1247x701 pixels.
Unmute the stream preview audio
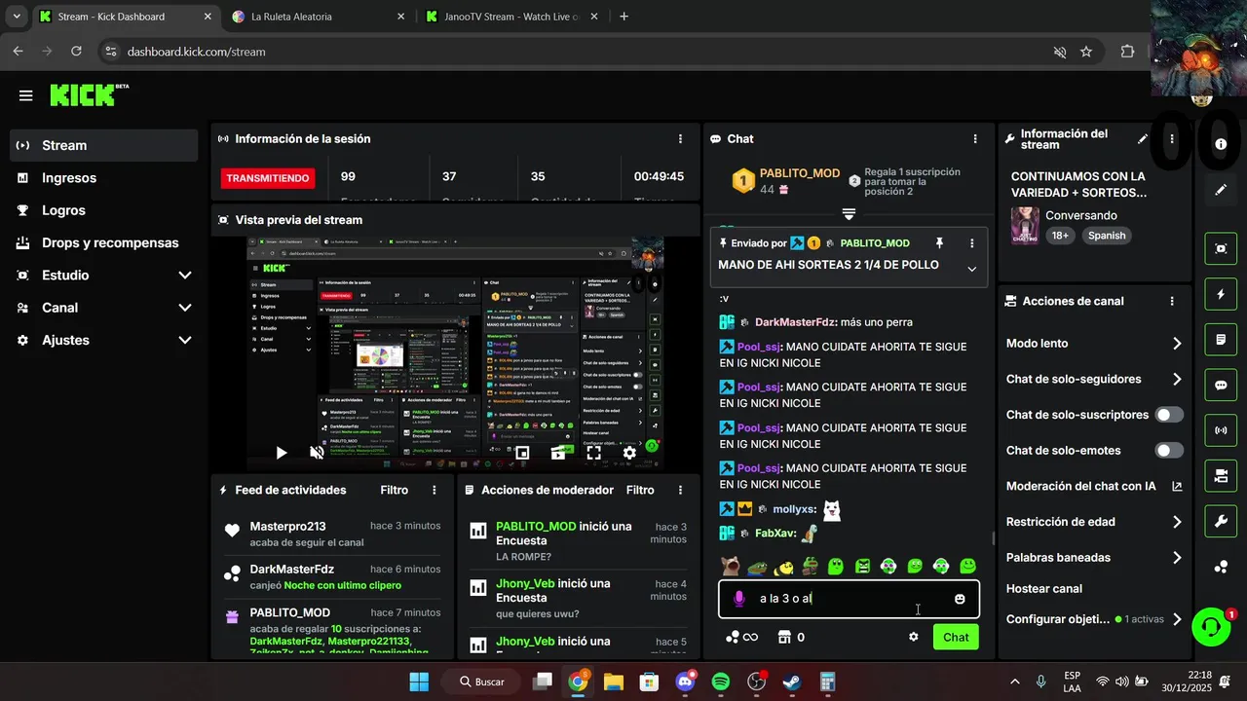[x=317, y=453]
